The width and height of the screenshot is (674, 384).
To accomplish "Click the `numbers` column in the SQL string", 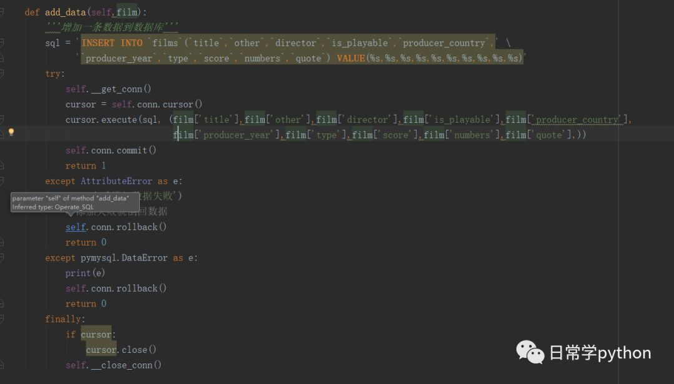I will (262, 59).
